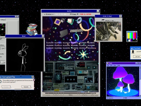The height and width of the screenshot is (106, 141).
Task: Click the greyed-out left button in the Corrupted File dialog
Action: click(x=6, y=87)
